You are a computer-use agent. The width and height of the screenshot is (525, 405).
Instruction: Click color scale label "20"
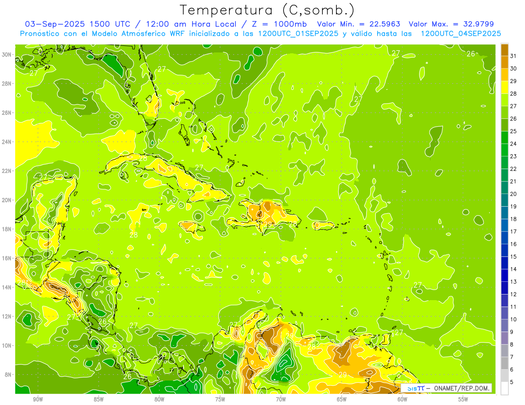[x=514, y=194]
